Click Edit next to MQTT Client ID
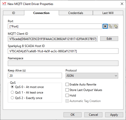Image resolution: width=126 pixels, height=120 pixels. click(x=109, y=39)
